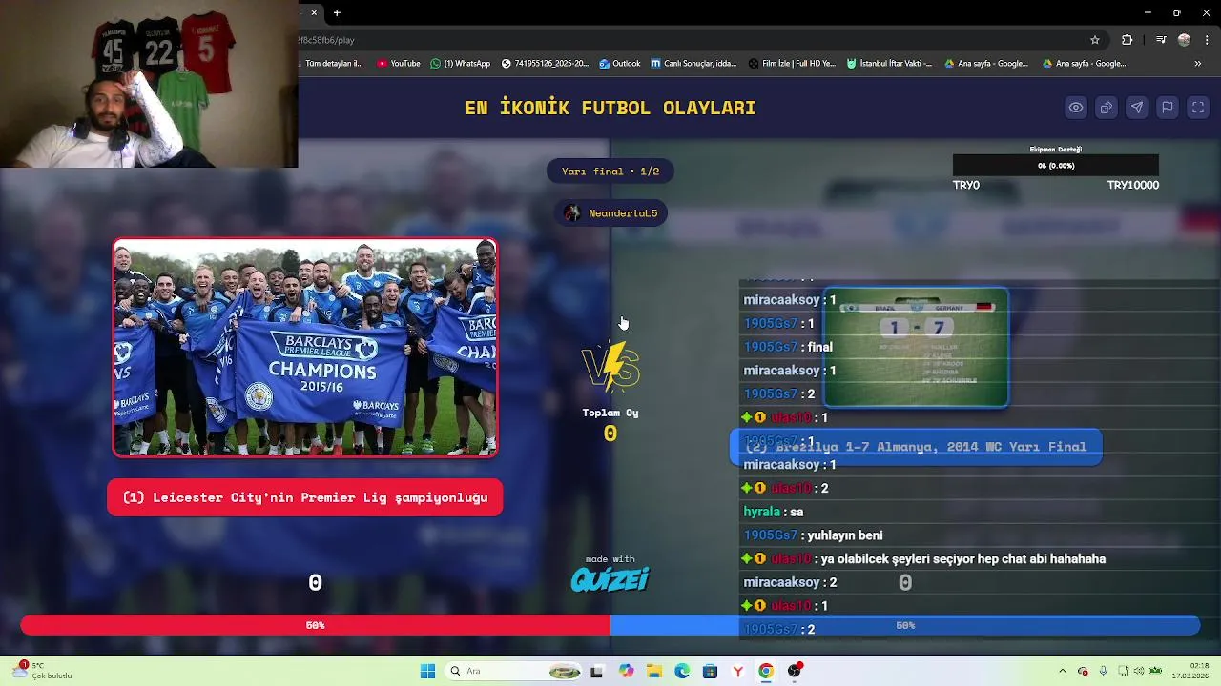This screenshot has height=686, width=1221.
Task: Open the Chrome three-dot menu
Action: (x=1205, y=40)
